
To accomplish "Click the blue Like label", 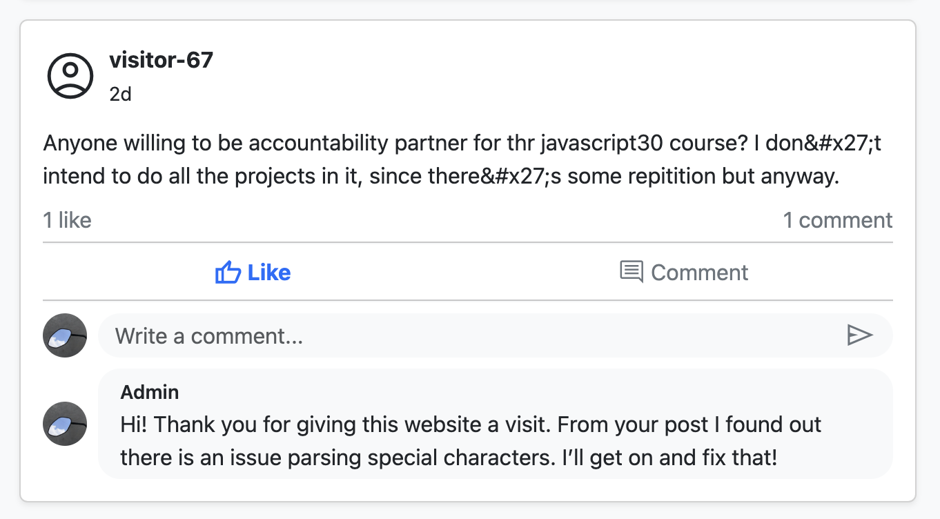I will point(269,273).
